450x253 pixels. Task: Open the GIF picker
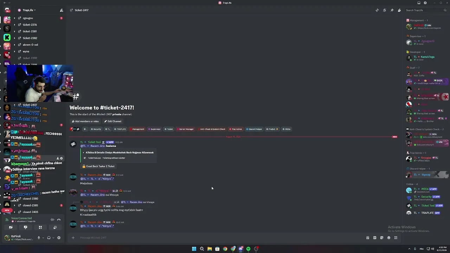tap(375, 238)
